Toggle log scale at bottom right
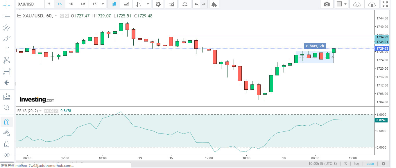 tap(356, 164)
